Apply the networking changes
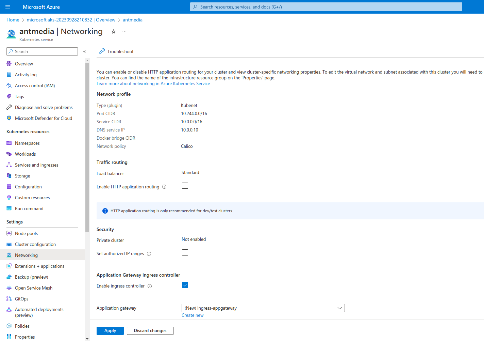The height and width of the screenshot is (341, 484). pyautogui.click(x=110, y=331)
